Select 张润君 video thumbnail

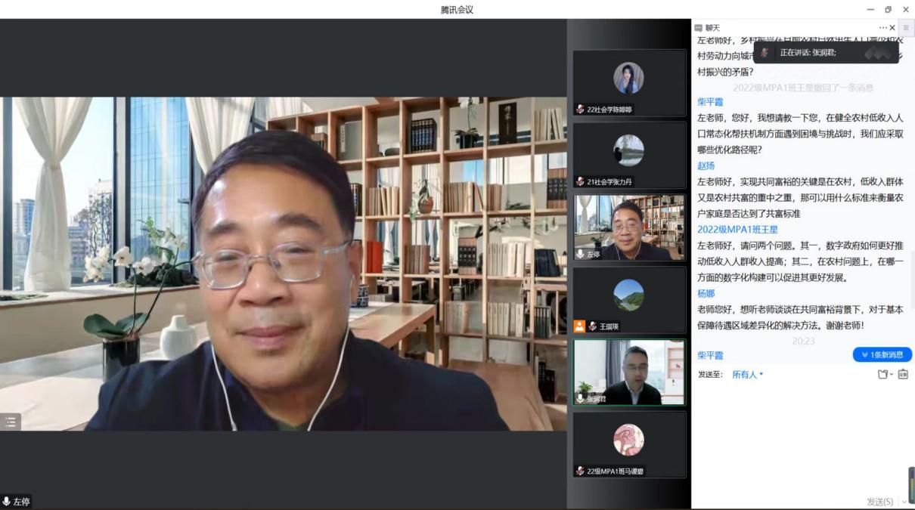pyautogui.click(x=629, y=372)
